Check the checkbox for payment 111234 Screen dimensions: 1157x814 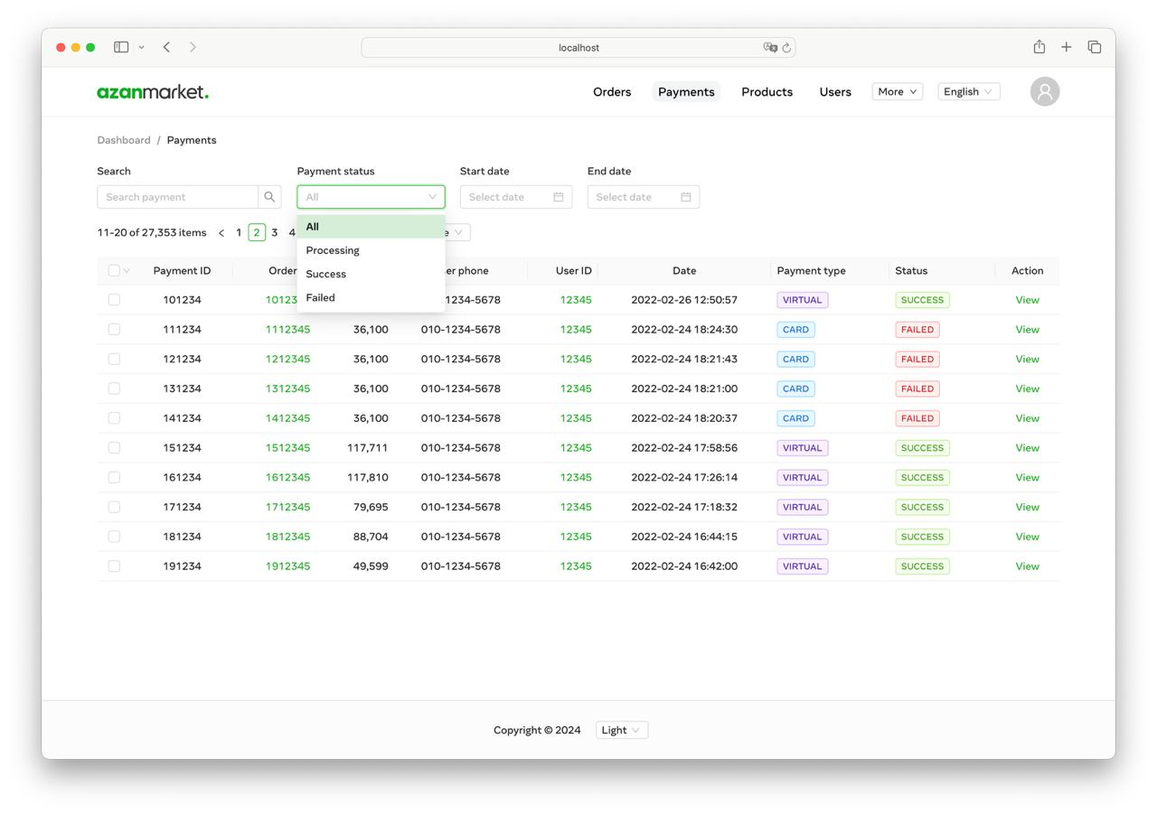tap(114, 329)
